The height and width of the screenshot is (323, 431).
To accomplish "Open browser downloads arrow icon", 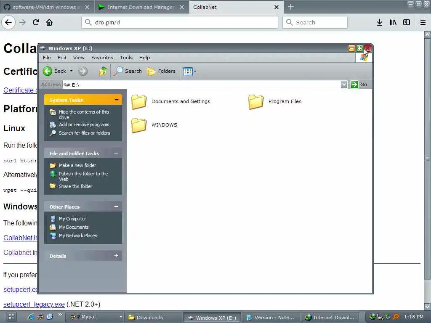I will [380, 23].
